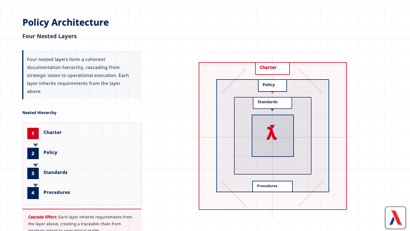Click the Nested Hierarchy section heading

(39, 113)
